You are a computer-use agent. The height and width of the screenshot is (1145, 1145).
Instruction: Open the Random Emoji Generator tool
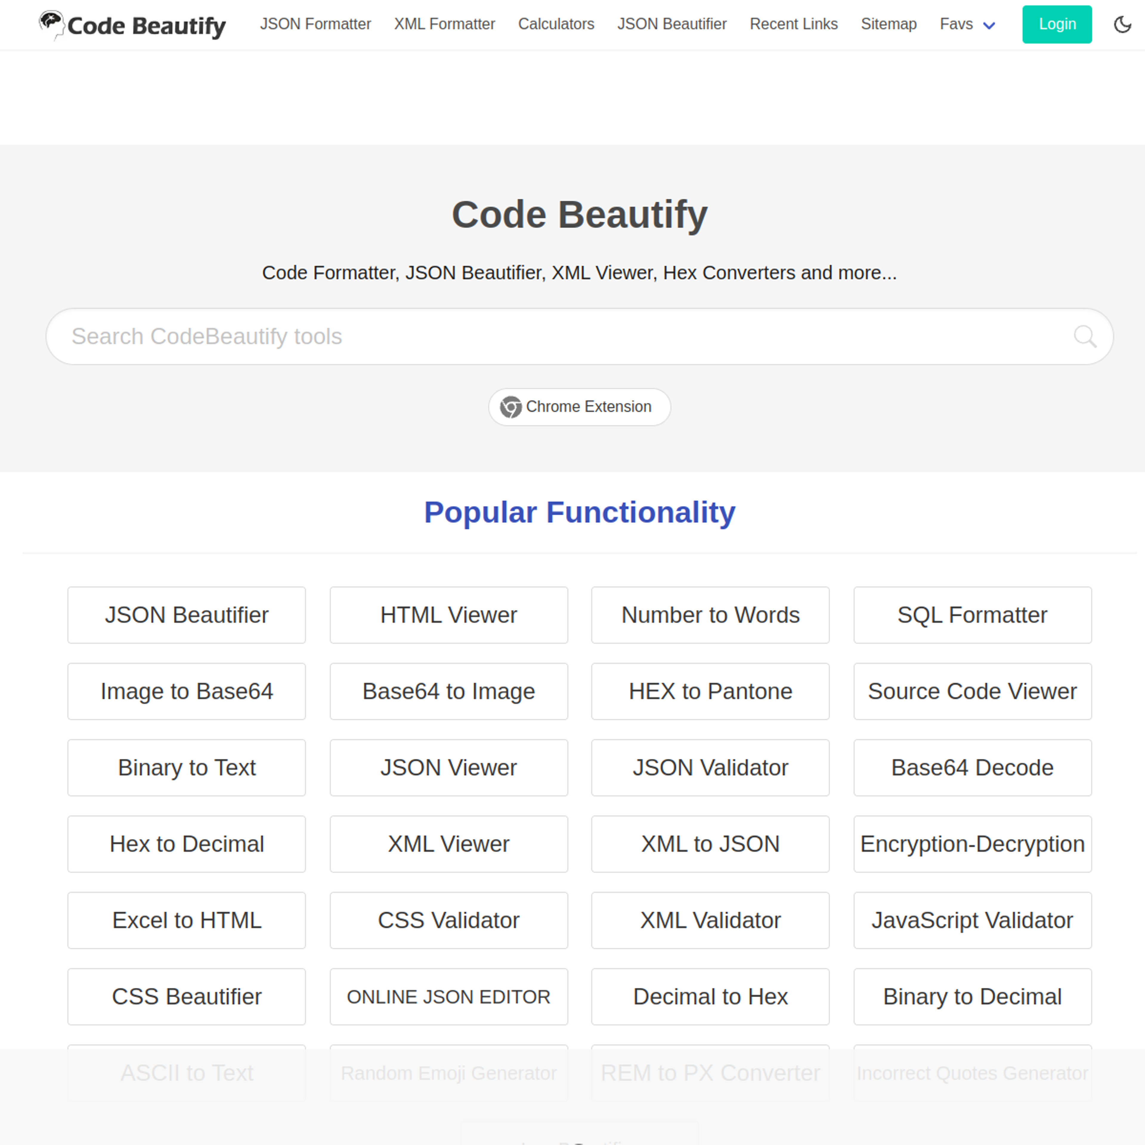[x=449, y=1073]
